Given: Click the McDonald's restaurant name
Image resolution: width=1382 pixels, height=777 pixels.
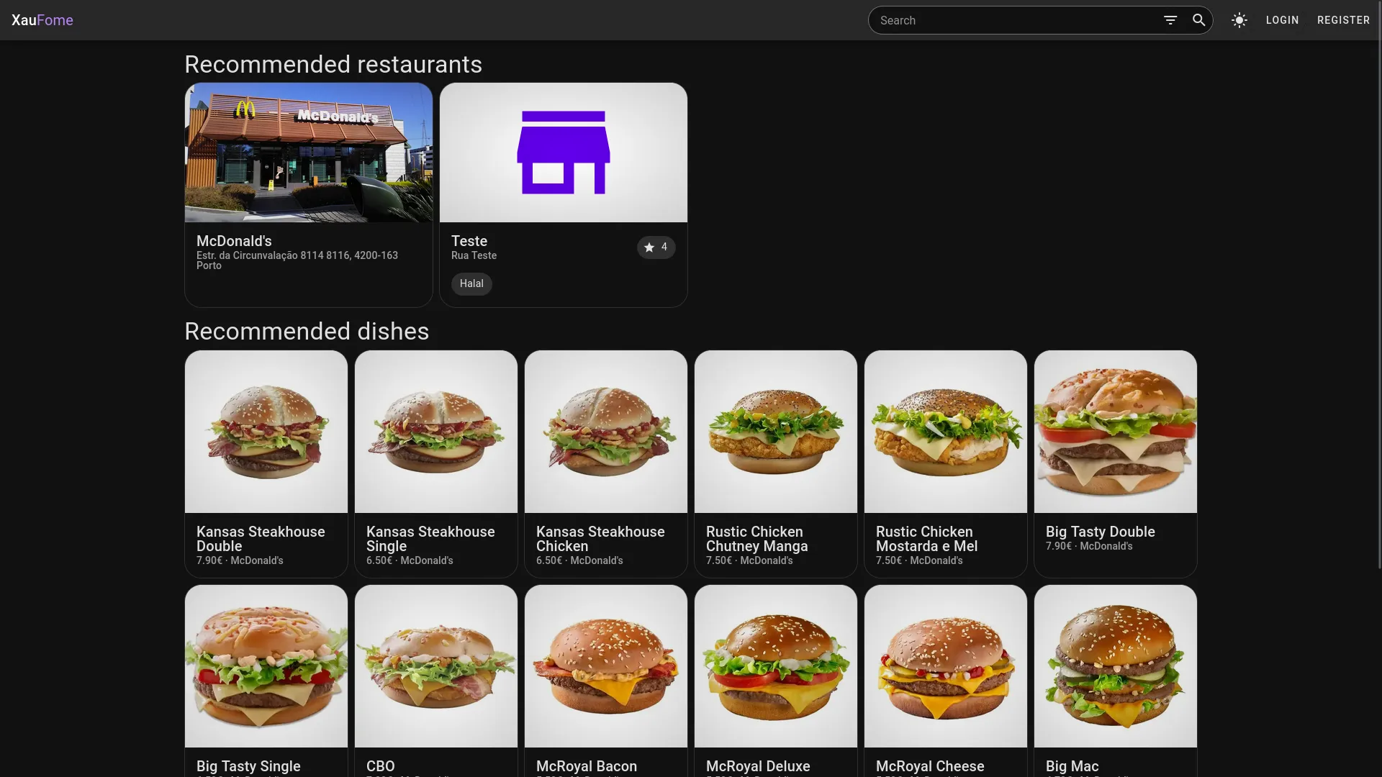Looking at the screenshot, I should 234,241.
